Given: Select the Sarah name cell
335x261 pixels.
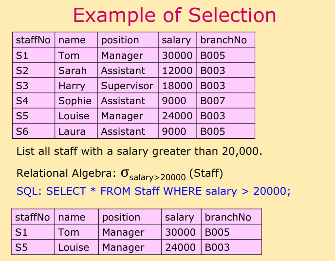Looking at the screenshot, I should (x=73, y=71).
